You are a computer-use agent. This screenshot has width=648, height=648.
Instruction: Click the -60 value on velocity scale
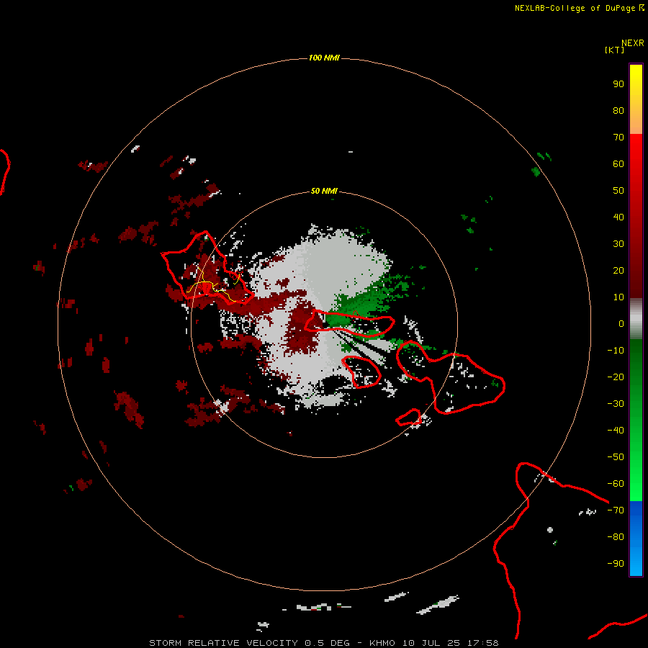tap(616, 484)
